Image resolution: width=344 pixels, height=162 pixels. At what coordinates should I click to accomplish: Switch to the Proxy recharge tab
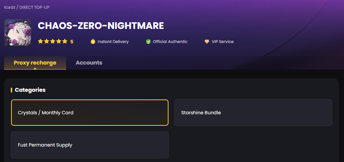35,63
